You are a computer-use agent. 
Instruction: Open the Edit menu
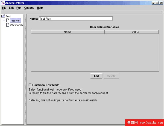(x=11, y=8)
